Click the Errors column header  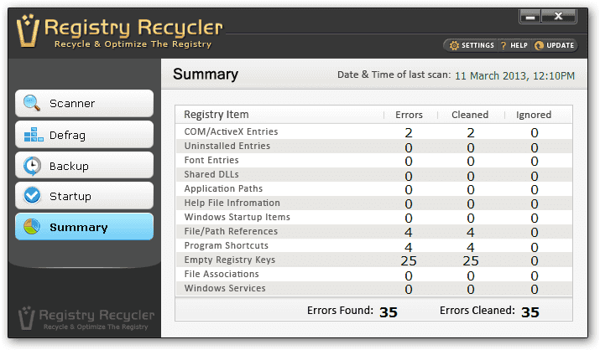click(409, 115)
